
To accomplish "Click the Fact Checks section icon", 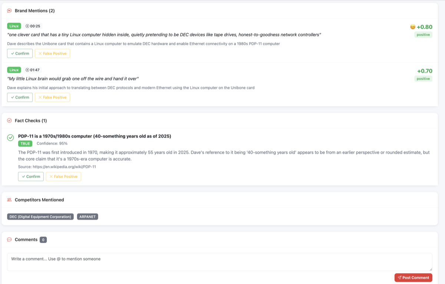I will pyautogui.click(x=9, y=120).
